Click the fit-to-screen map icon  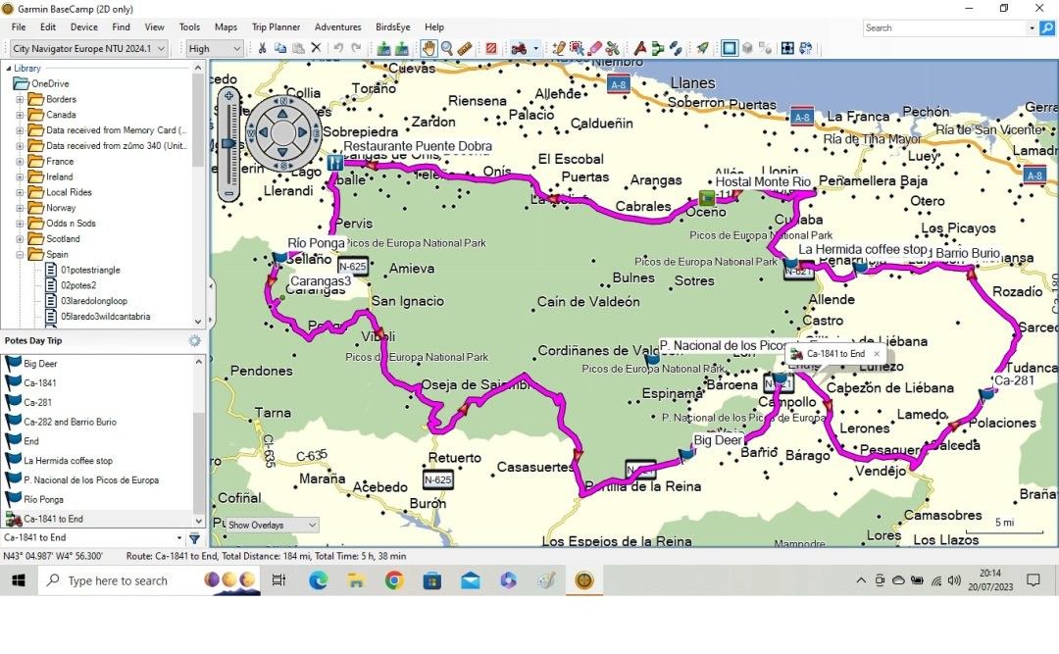(787, 49)
